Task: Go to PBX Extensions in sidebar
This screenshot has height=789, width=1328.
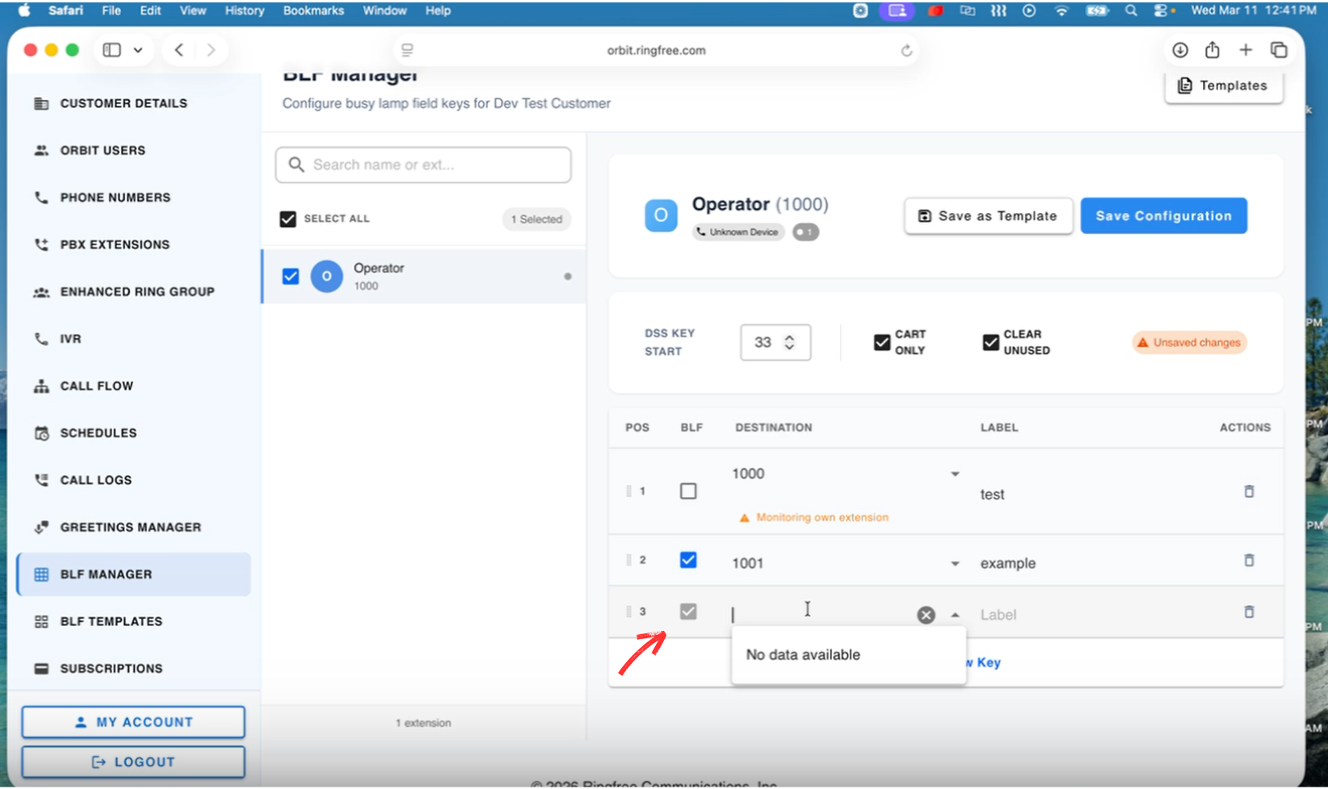Action: 115,245
